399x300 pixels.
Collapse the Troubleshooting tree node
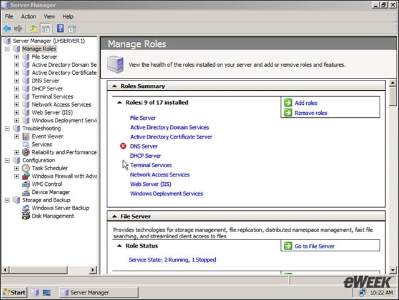7,128
